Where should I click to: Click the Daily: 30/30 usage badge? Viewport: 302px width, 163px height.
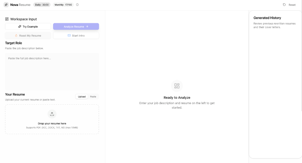click(42, 5)
